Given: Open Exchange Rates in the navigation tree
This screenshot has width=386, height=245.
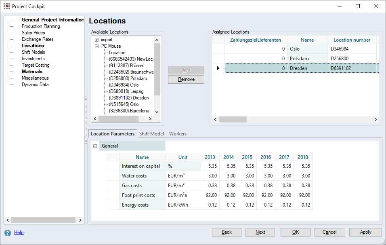Looking at the screenshot, I should pos(38,39).
